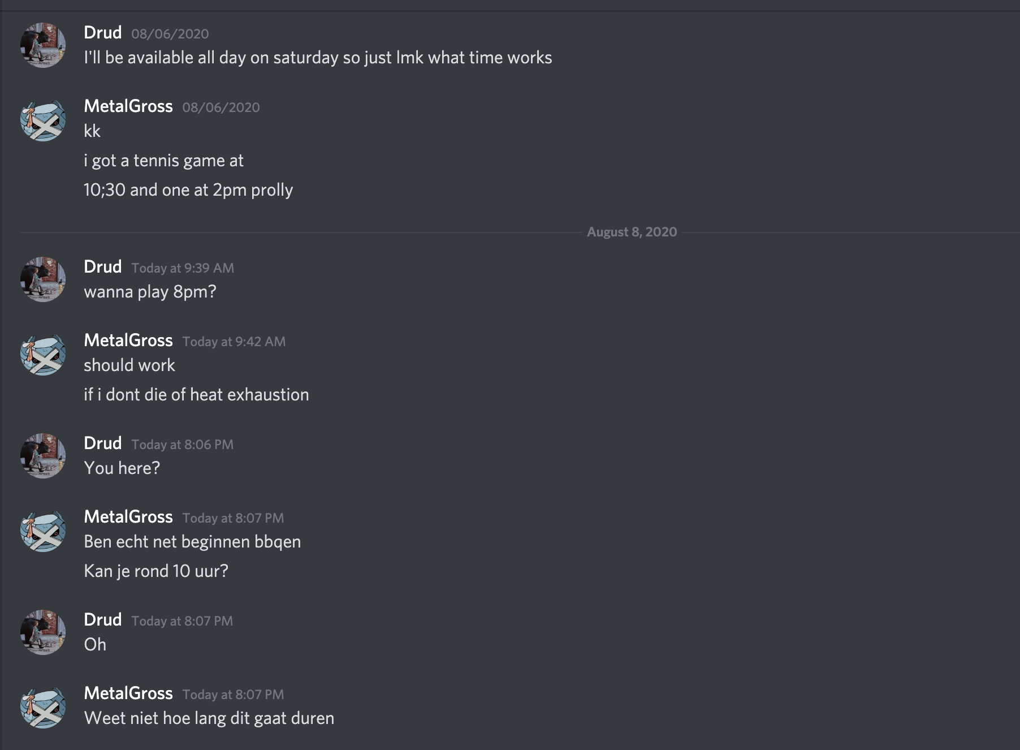1020x750 pixels.
Task: Select the MetalGross username above "Weet niet hoe lang"
Action: [x=128, y=693]
